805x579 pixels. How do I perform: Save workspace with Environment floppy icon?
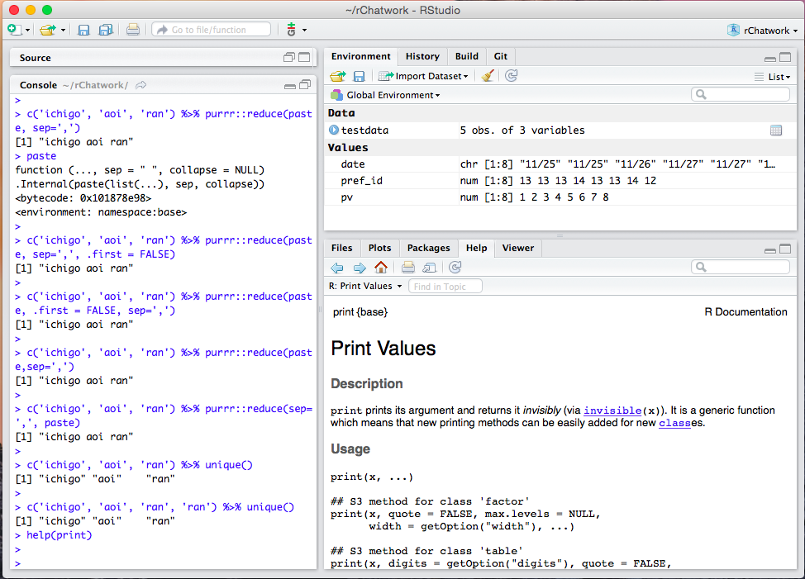(x=359, y=77)
